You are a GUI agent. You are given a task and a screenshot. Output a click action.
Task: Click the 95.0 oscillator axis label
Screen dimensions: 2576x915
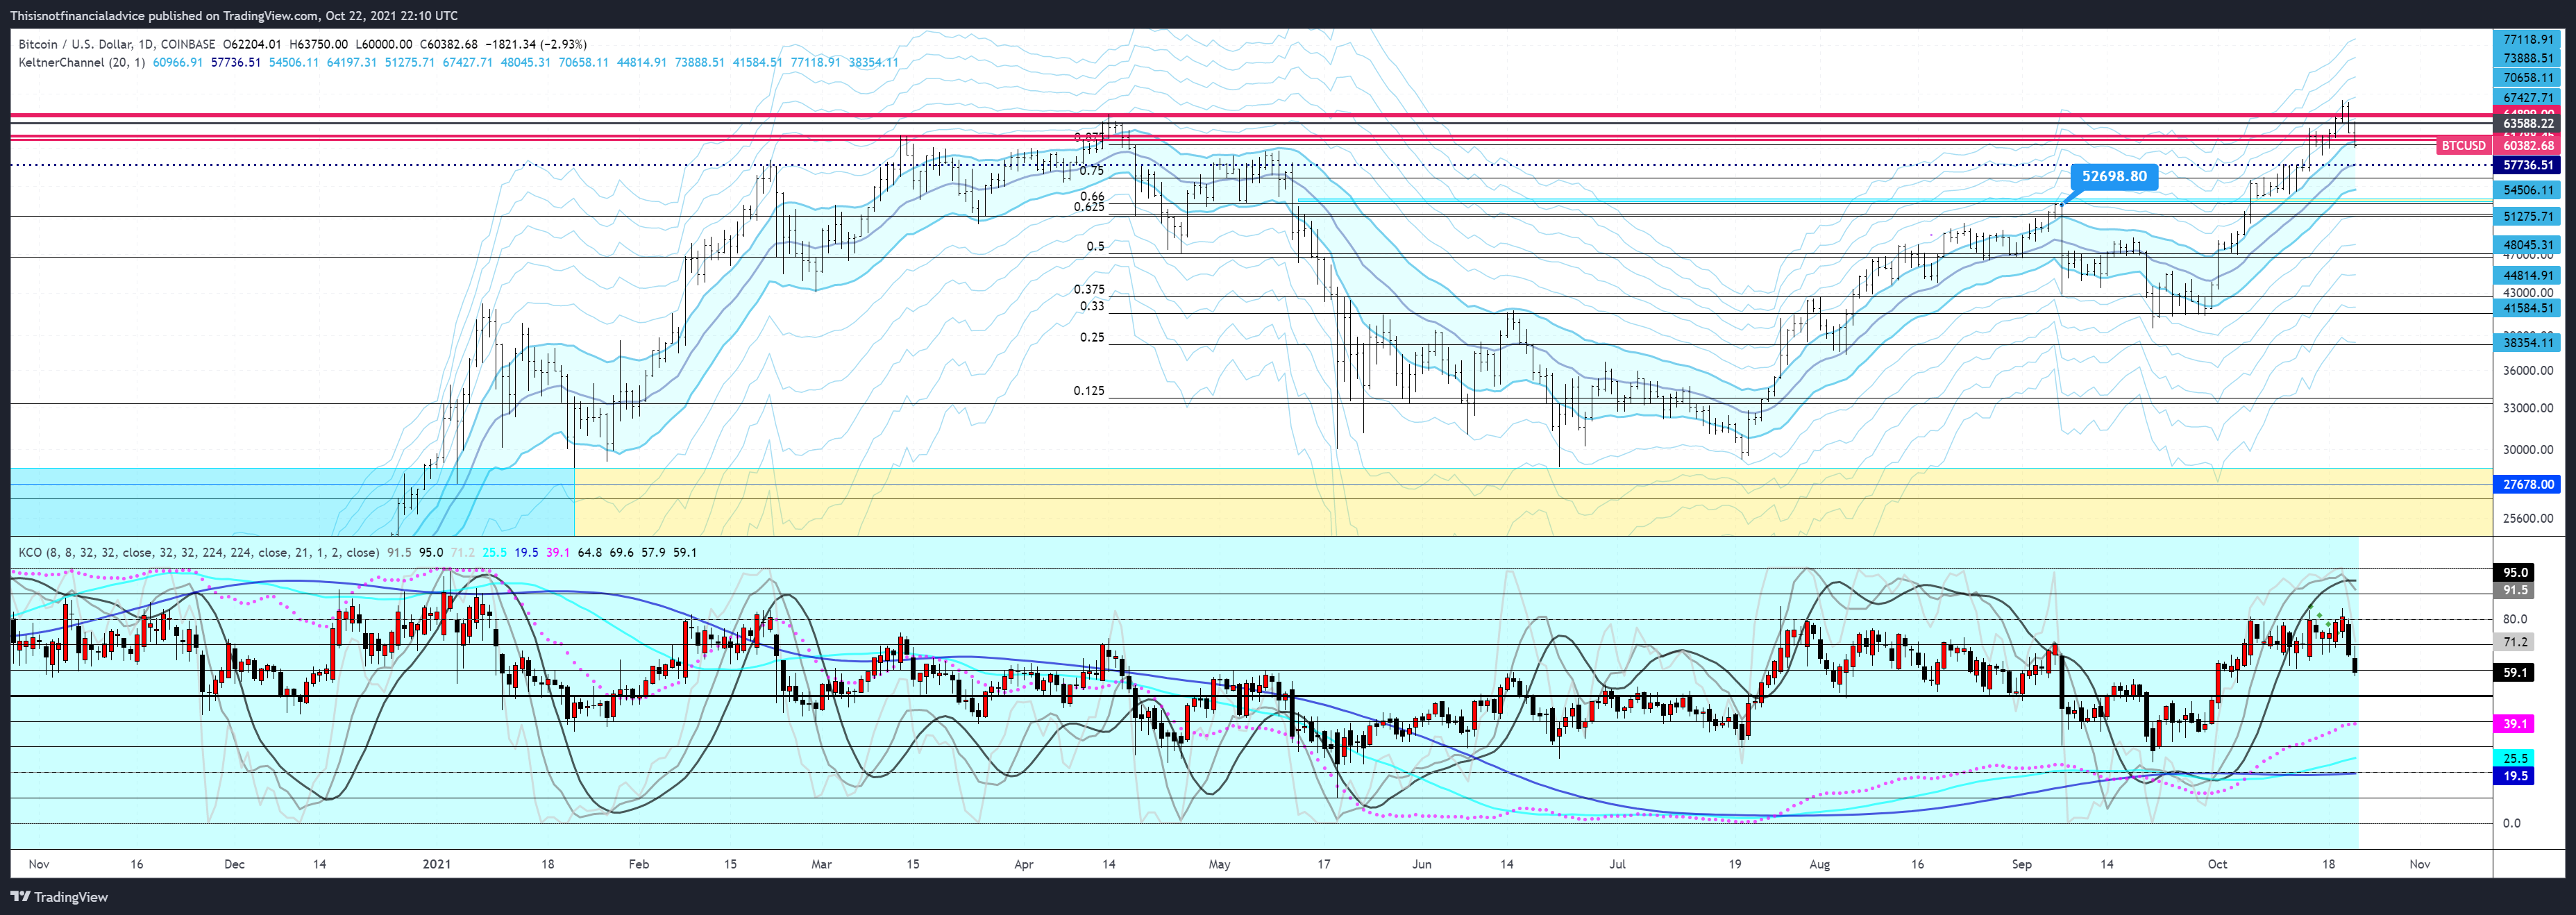[x=2514, y=573]
